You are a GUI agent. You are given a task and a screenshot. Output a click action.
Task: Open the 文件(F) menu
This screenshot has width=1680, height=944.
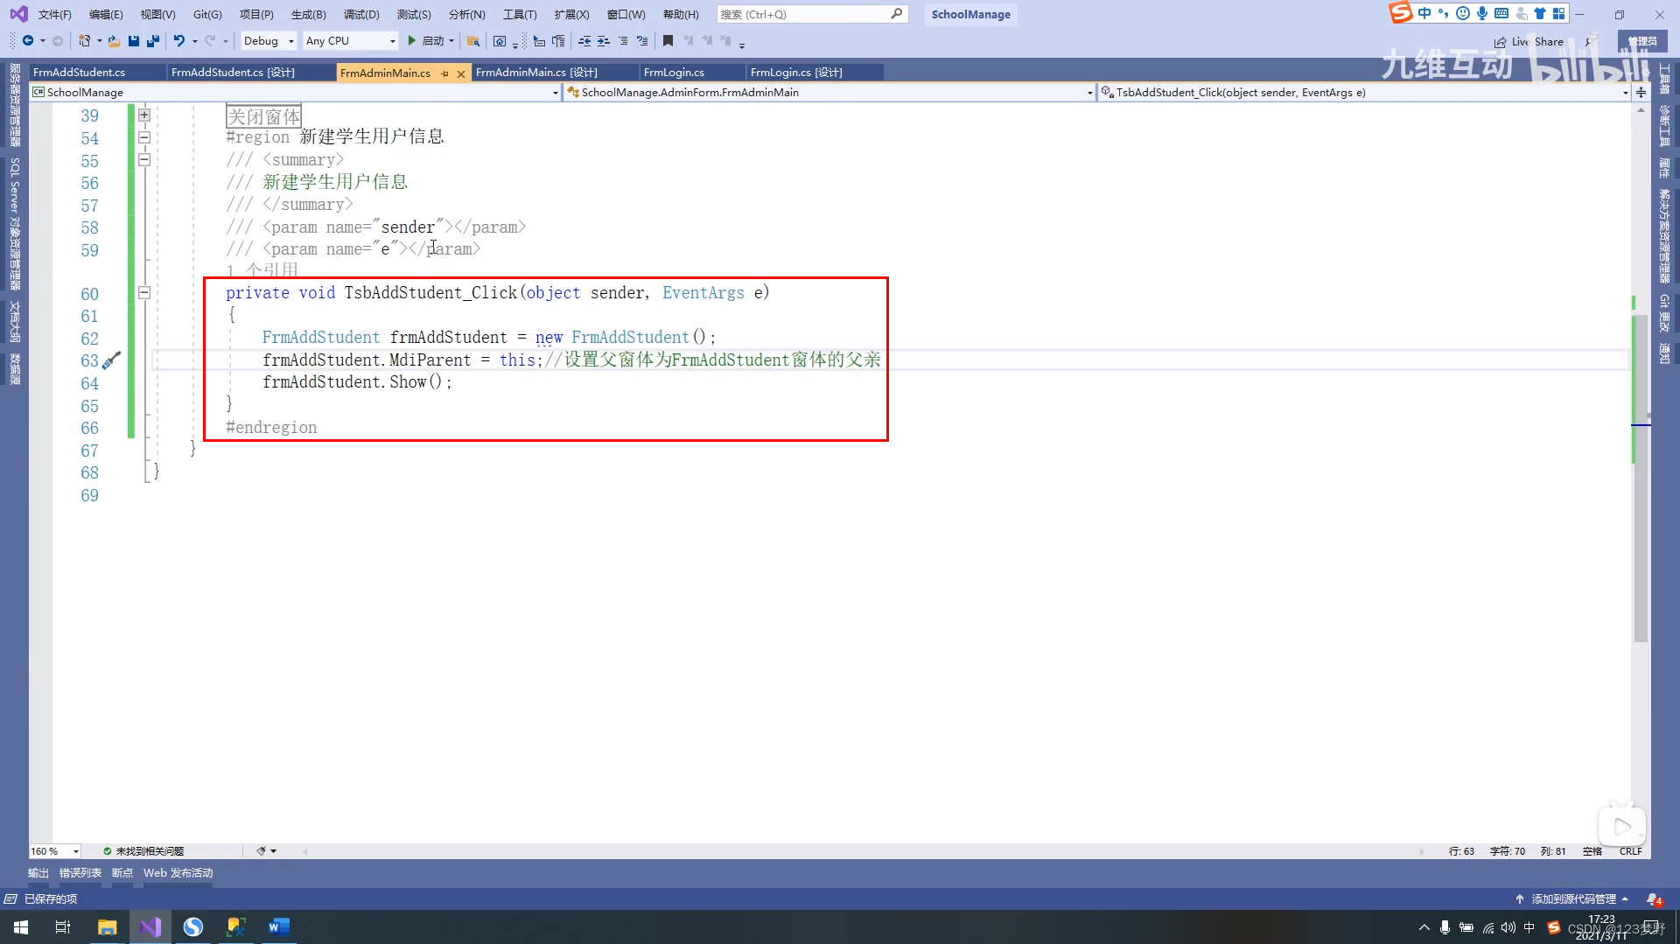point(54,14)
